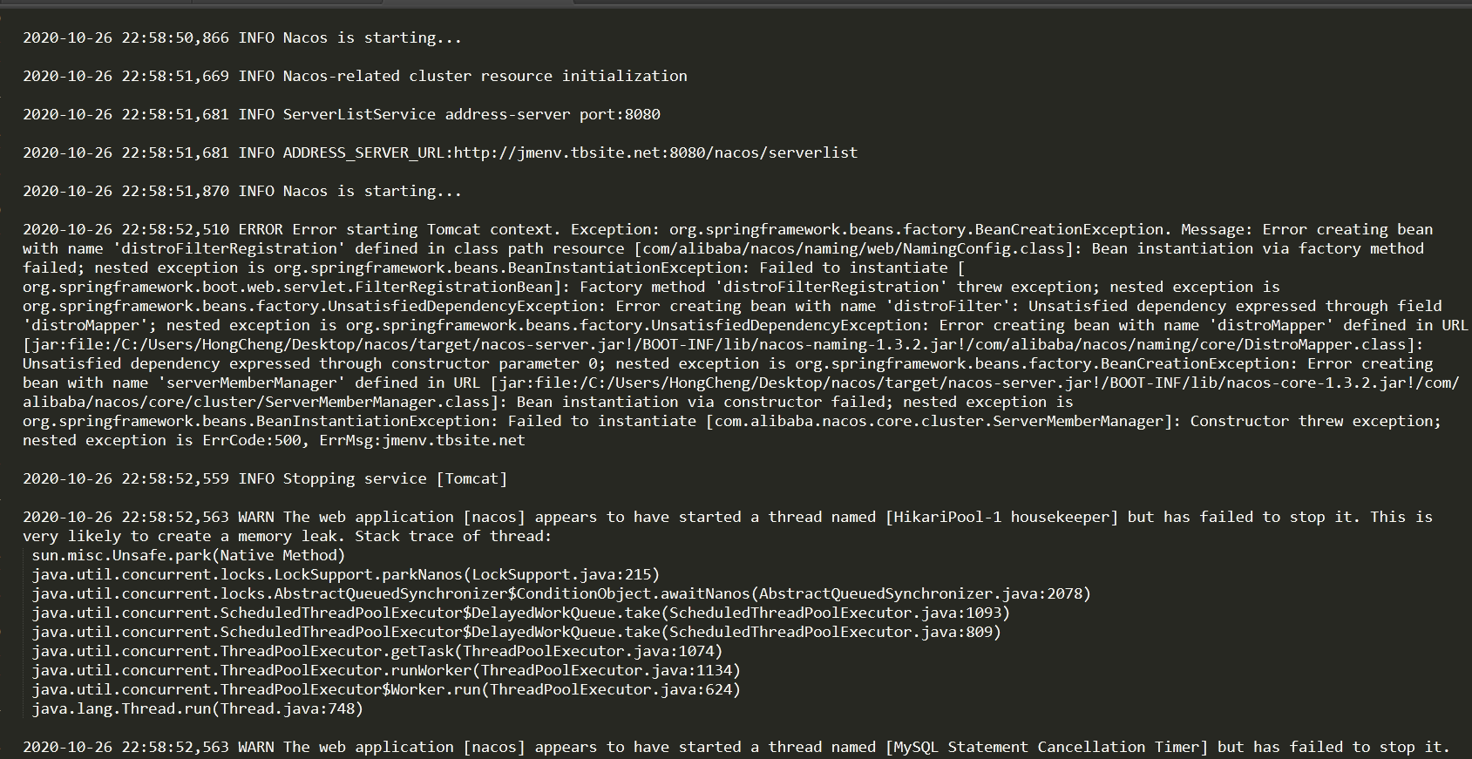Click the WARN line mentioning MySQL Statement Cancellation Timer
This screenshot has height=759, width=1472.
click(x=736, y=747)
